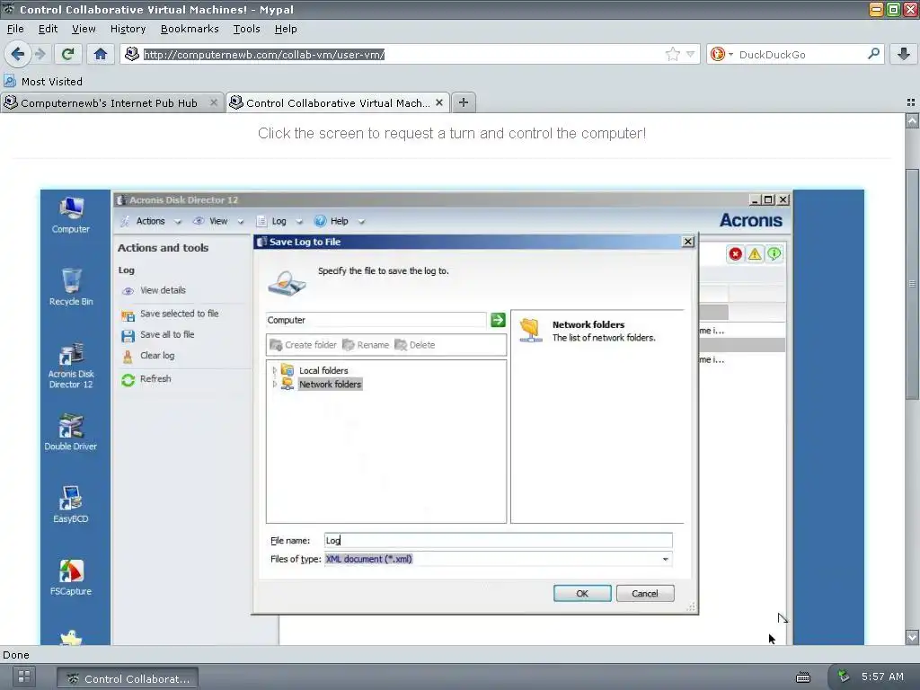Reload the page with the refresh icon
The width and height of the screenshot is (920, 690).
coord(68,54)
